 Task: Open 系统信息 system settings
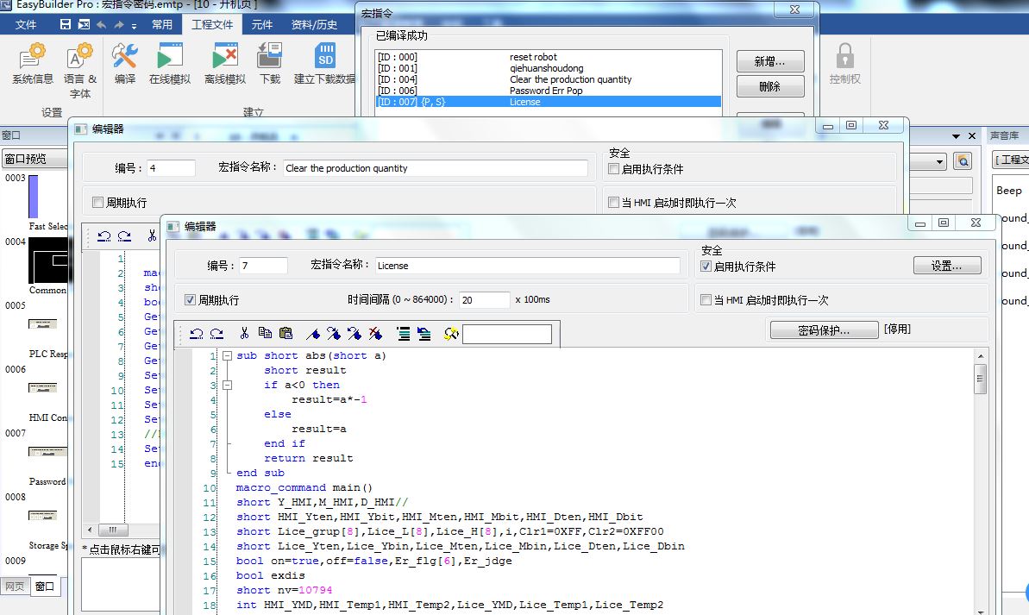32,58
